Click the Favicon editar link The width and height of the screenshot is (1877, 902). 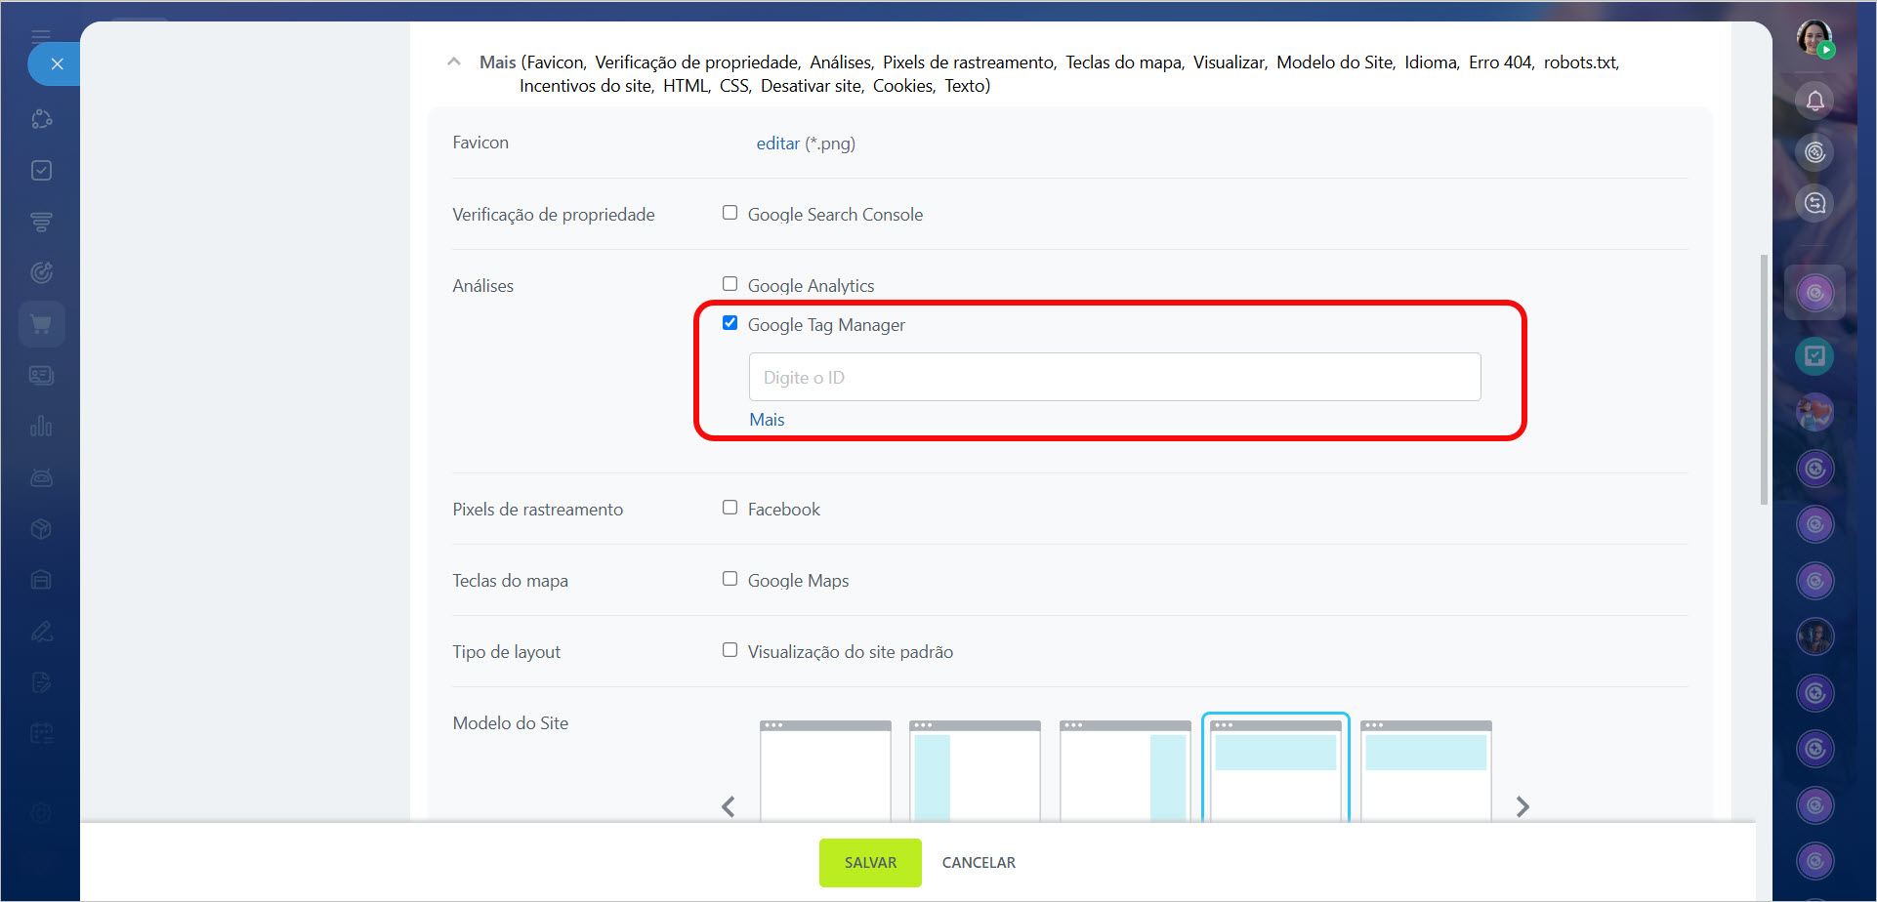click(777, 143)
